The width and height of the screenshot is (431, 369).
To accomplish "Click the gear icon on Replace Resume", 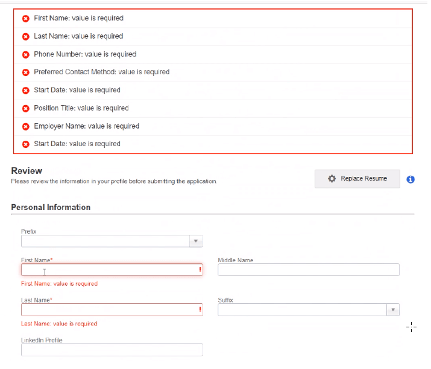I will coord(332,179).
